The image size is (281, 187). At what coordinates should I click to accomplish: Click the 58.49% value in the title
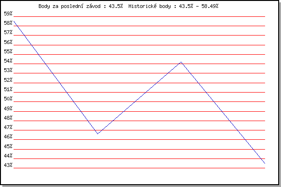210,6
